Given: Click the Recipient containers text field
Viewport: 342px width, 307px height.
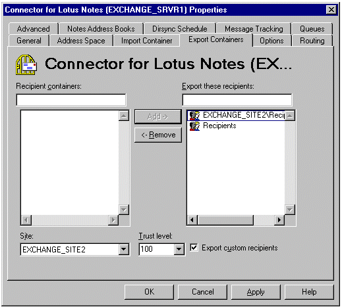Looking at the screenshot, I should [71, 100].
